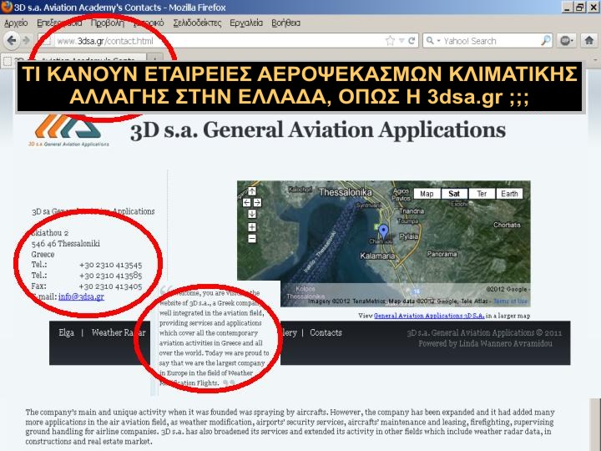Zoom in the map with plus
601x451 pixels.
tap(252, 227)
